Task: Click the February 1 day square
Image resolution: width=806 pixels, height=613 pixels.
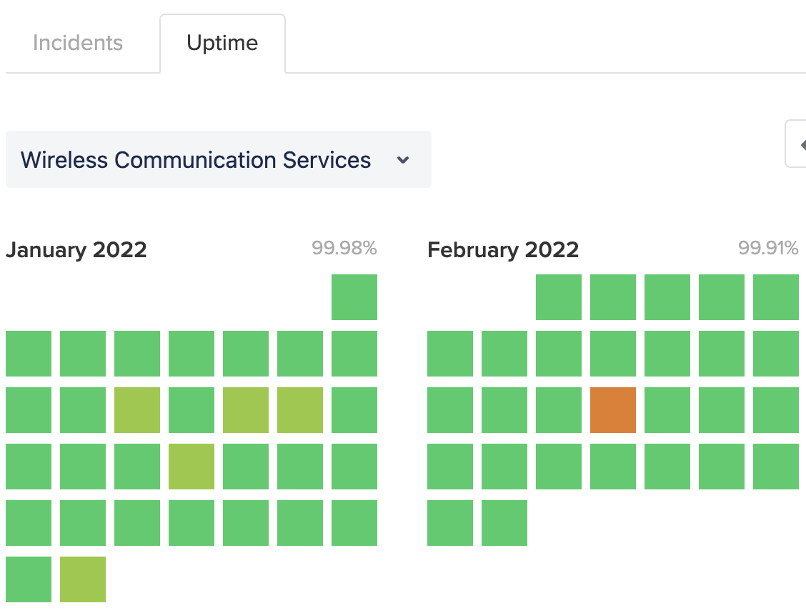Action: 559,297
